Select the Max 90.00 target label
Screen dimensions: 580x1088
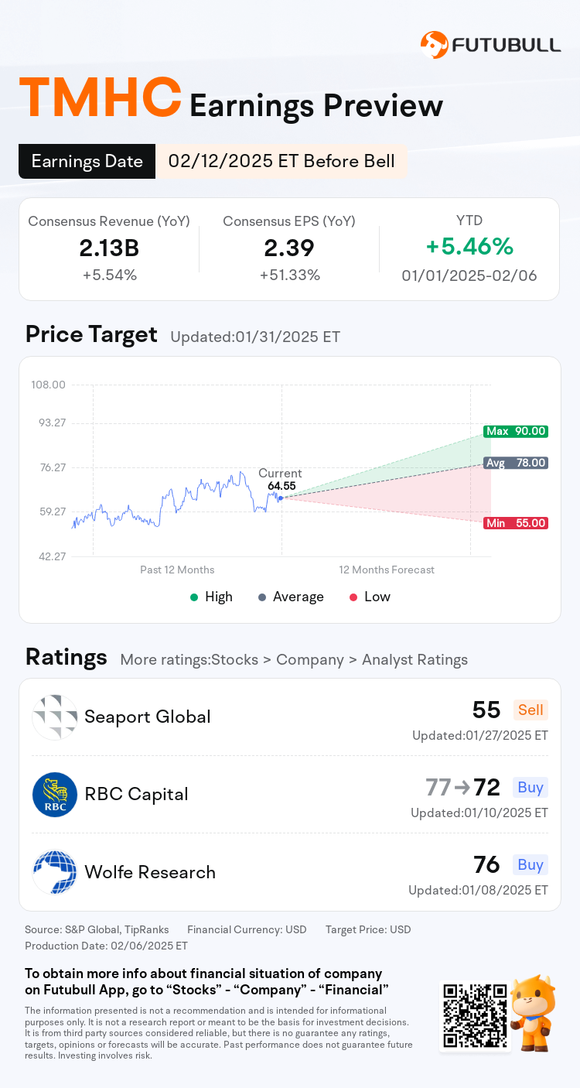tap(516, 431)
